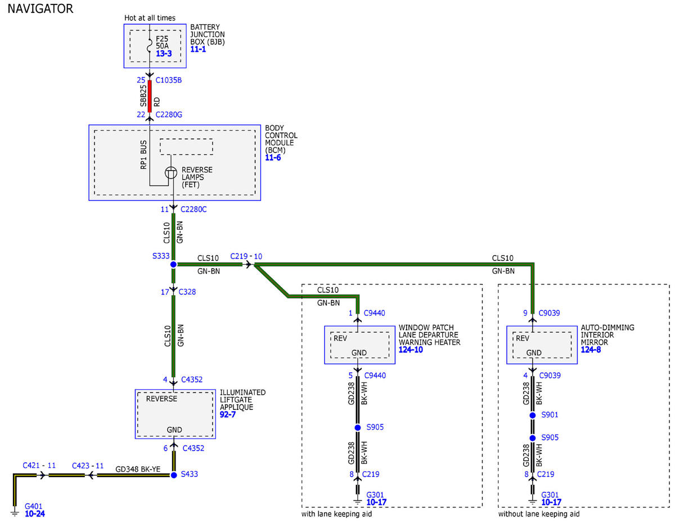Click the 'RP1 BUS' label
This screenshot has height=522, width=675.
click(x=143, y=156)
